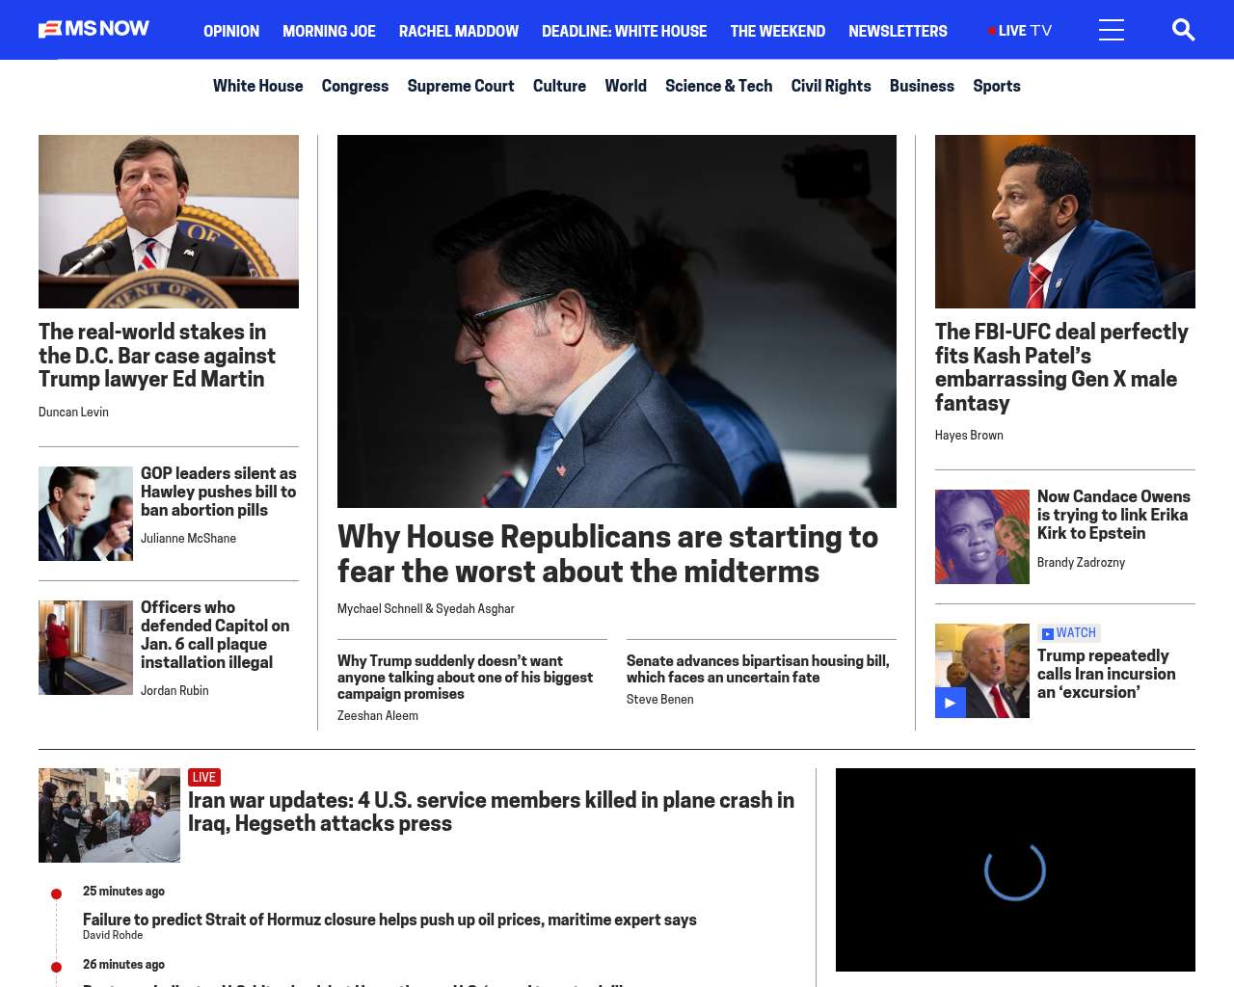Click the '25 minutes ago' timestamp
The width and height of the screenshot is (1234, 987).
coord(123,891)
